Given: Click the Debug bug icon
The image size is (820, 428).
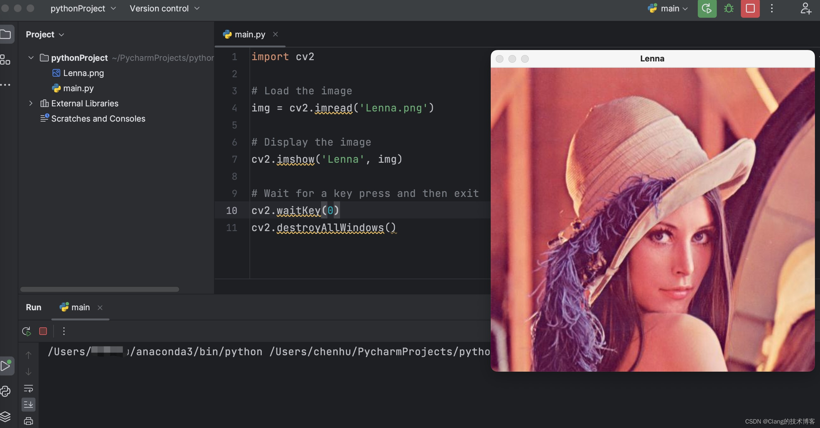Looking at the screenshot, I should tap(729, 9).
